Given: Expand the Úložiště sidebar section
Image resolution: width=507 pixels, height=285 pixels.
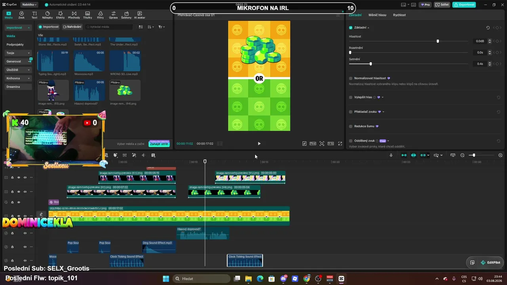Looking at the screenshot, I should (29, 70).
